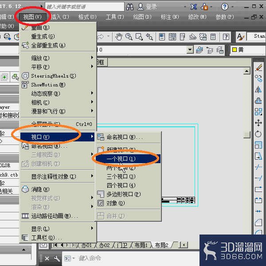Open 工具栏(O)... entry
Image resolution: width=266 pixels, height=266 pixels.
tap(58, 238)
